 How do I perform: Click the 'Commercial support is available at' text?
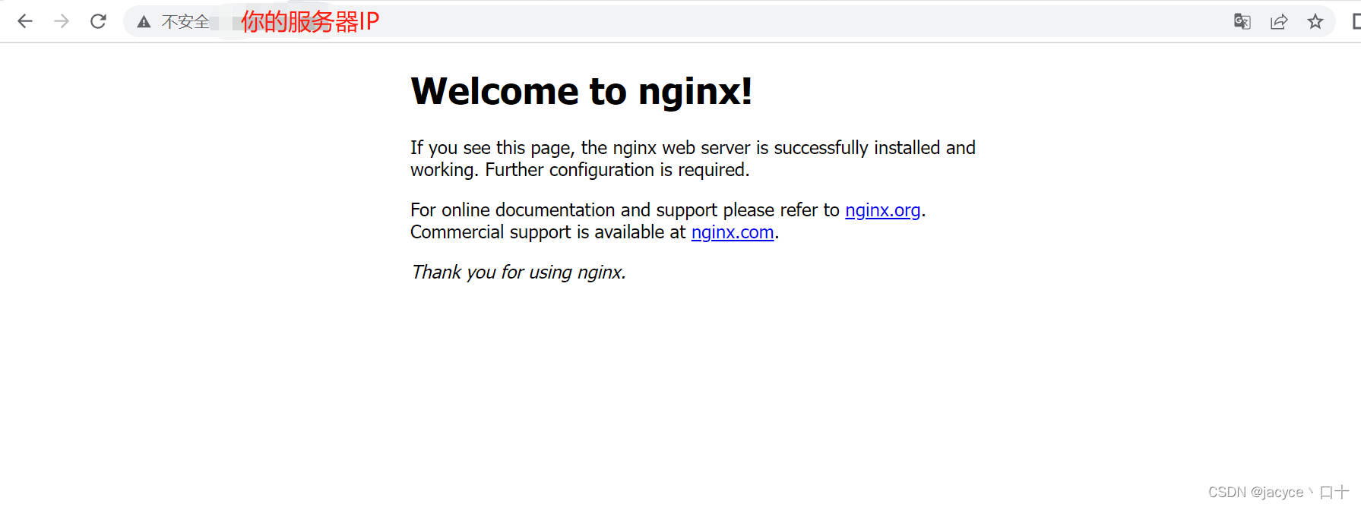(548, 232)
